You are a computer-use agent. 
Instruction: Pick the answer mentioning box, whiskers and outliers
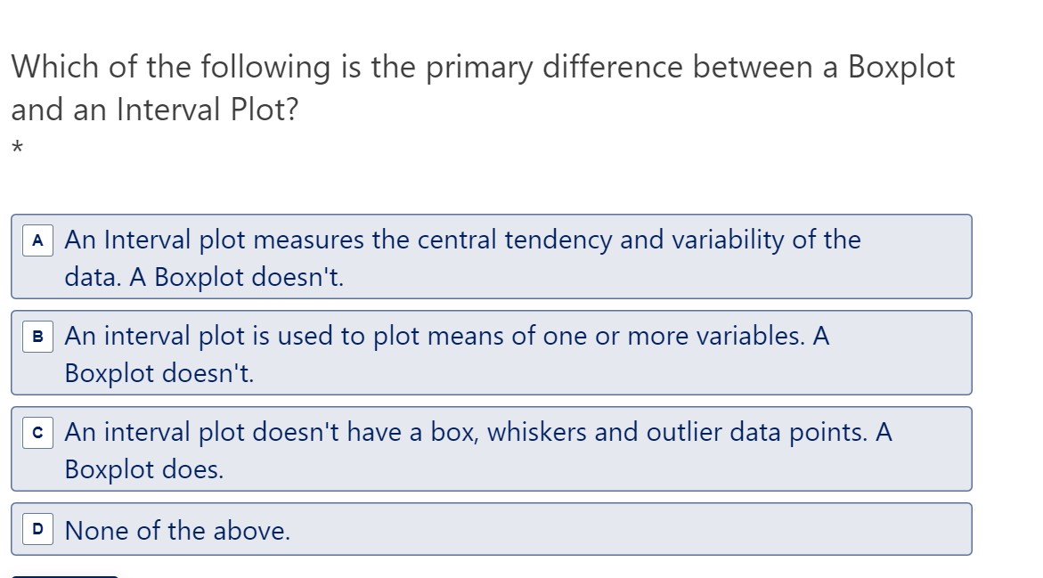(492, 449)
